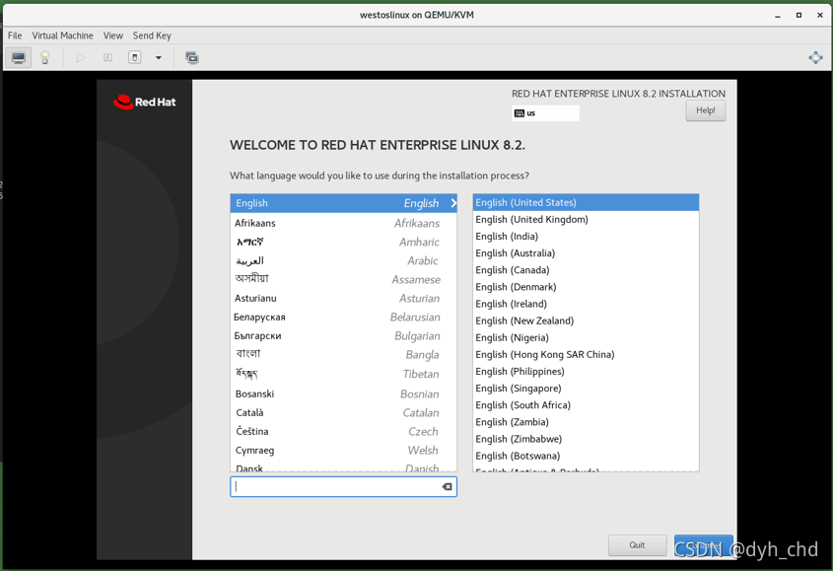Select English in the language list
The width and height of the screenshot is (833, 571).
[344, 203]
